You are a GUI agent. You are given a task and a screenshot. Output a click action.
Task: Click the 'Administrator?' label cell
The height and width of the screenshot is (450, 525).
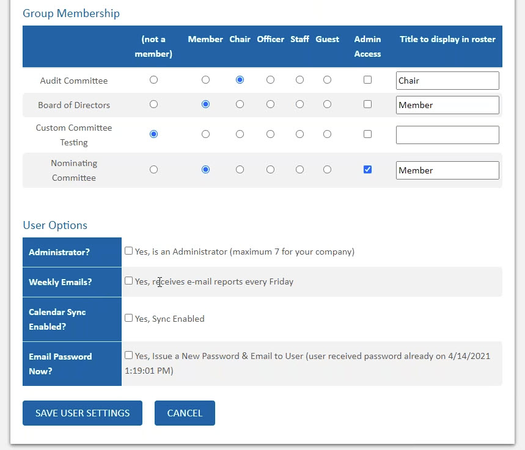pos(72,252)
